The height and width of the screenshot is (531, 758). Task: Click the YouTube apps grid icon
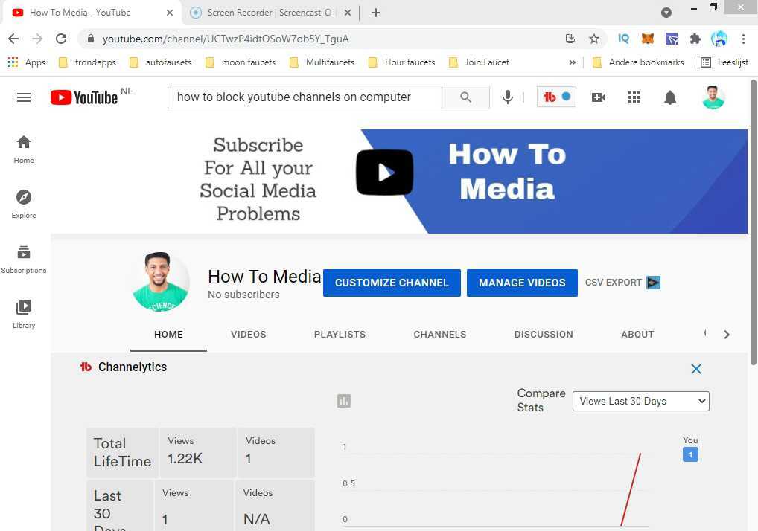tap(634, 97)
